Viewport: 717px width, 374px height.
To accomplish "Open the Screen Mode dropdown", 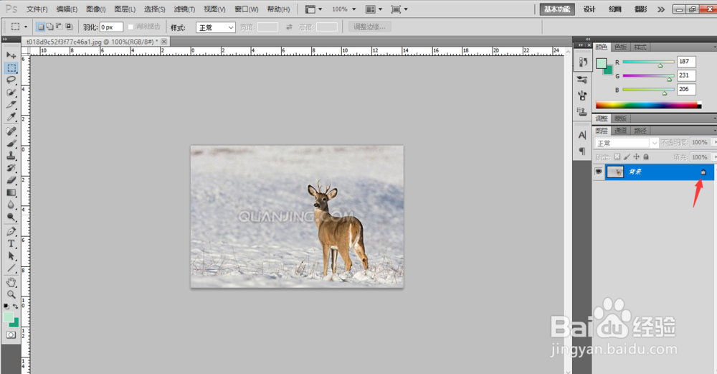I will [399, 9].
